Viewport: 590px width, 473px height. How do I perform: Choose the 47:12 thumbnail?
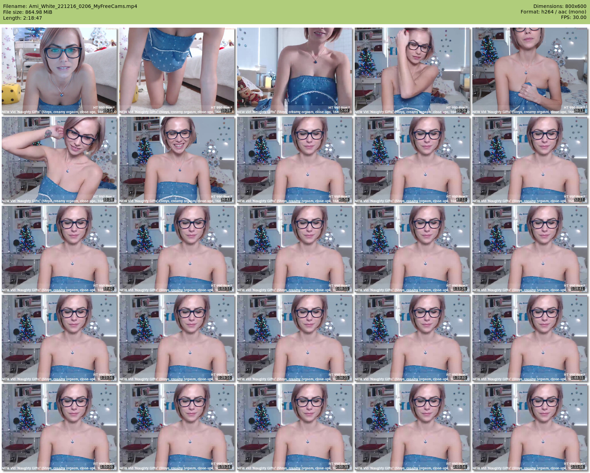click(x=412, y=160)
